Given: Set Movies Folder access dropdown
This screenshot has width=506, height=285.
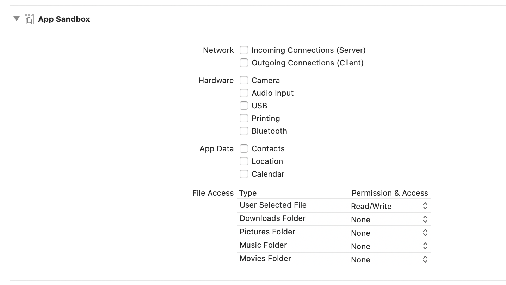Looking at the screenshot, I should (x=390, y=260).
